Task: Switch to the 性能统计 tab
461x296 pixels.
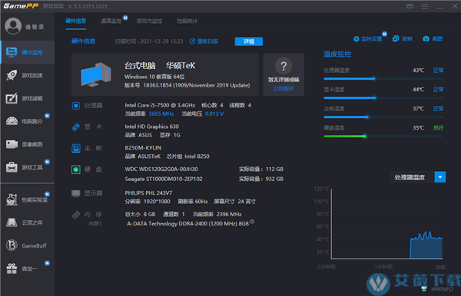Action: pos(187,21)
